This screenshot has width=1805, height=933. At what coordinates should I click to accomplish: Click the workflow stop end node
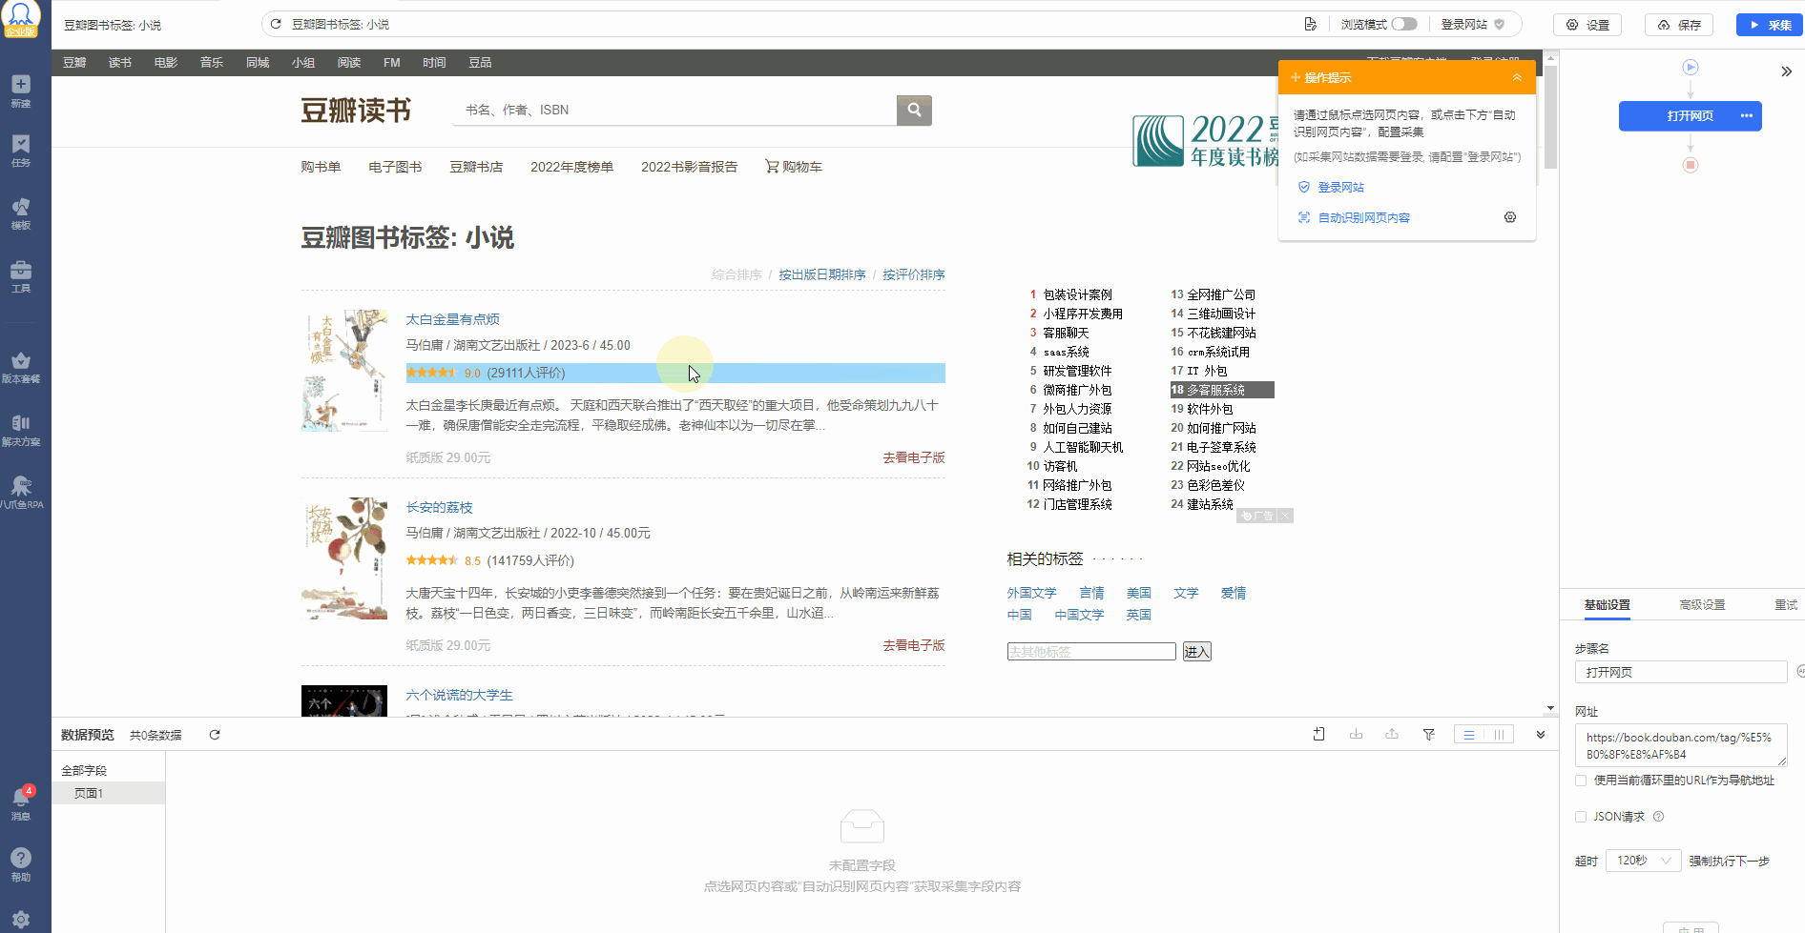point(1691,165)
